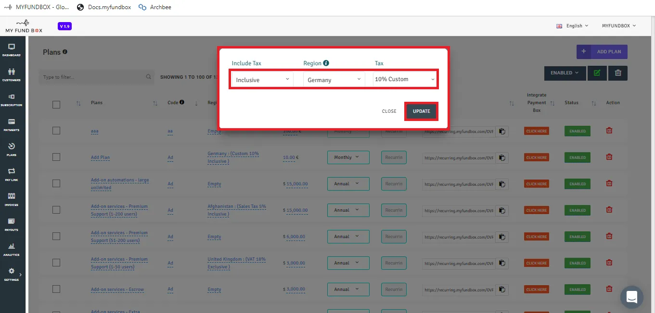Viewport: 655px width, 313px height.
Task: Click the trash icon button beside edit
Action: 618,73
